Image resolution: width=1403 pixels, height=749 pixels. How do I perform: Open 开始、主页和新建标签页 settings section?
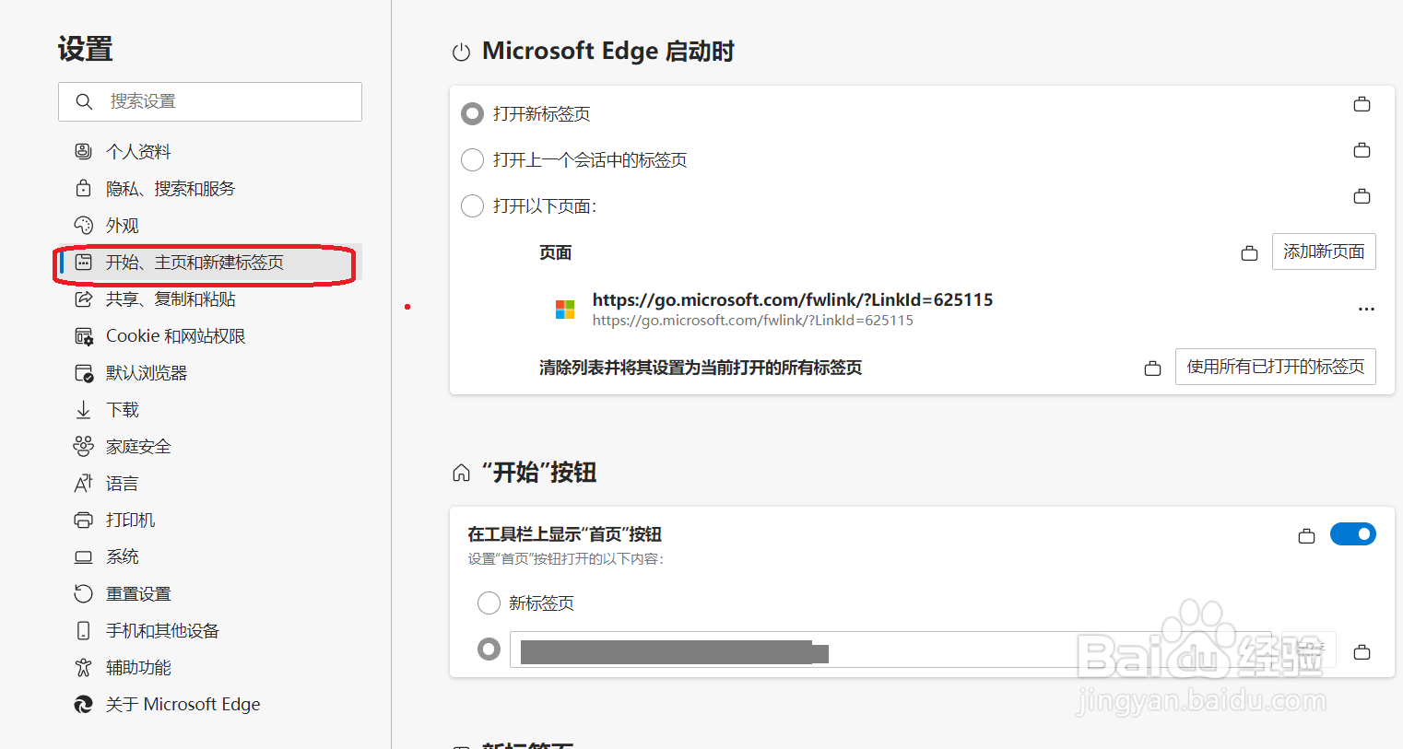pyautogui.click(x=208, y=263)
